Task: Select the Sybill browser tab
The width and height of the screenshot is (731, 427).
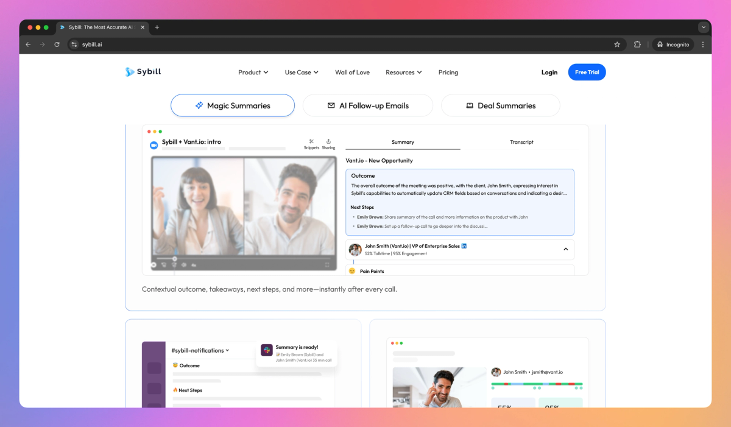Action: [102, 27]
